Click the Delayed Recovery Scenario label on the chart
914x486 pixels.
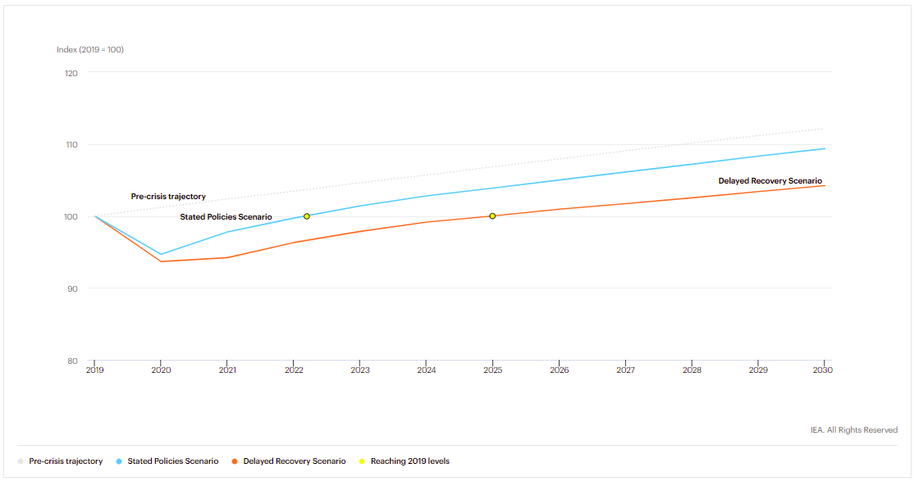pos(770,181)
